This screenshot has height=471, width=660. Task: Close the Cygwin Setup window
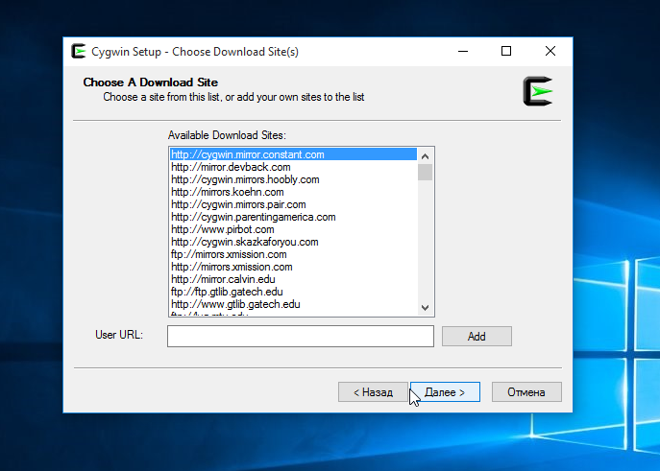click(550, 51)
